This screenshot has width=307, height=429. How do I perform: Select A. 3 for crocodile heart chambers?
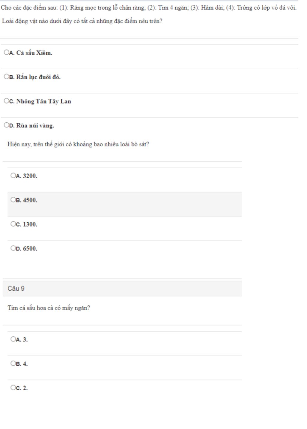[x=13, y=339]
